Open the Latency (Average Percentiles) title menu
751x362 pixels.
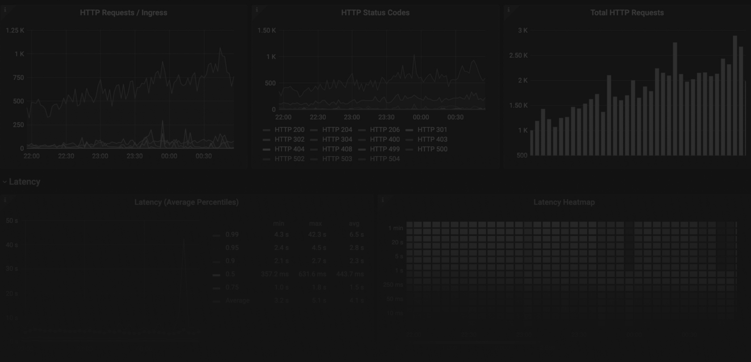tap(186, 202)
